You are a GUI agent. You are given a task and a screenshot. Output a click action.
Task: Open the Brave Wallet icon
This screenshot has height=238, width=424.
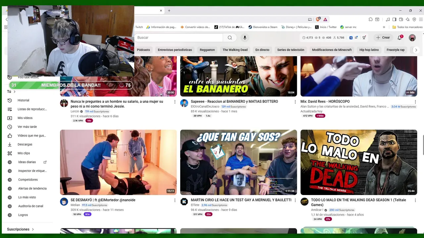tap(401, 20)
